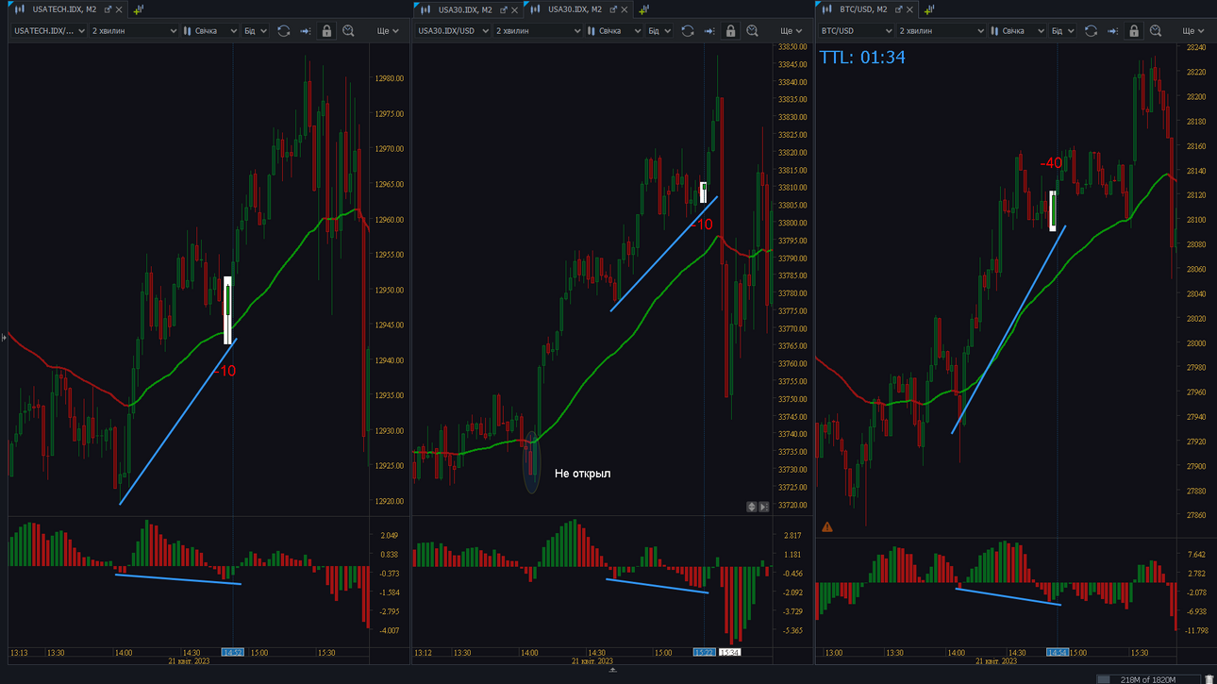Click the up-down arrows icon in USA30.IDX chart

click(752, 507)
